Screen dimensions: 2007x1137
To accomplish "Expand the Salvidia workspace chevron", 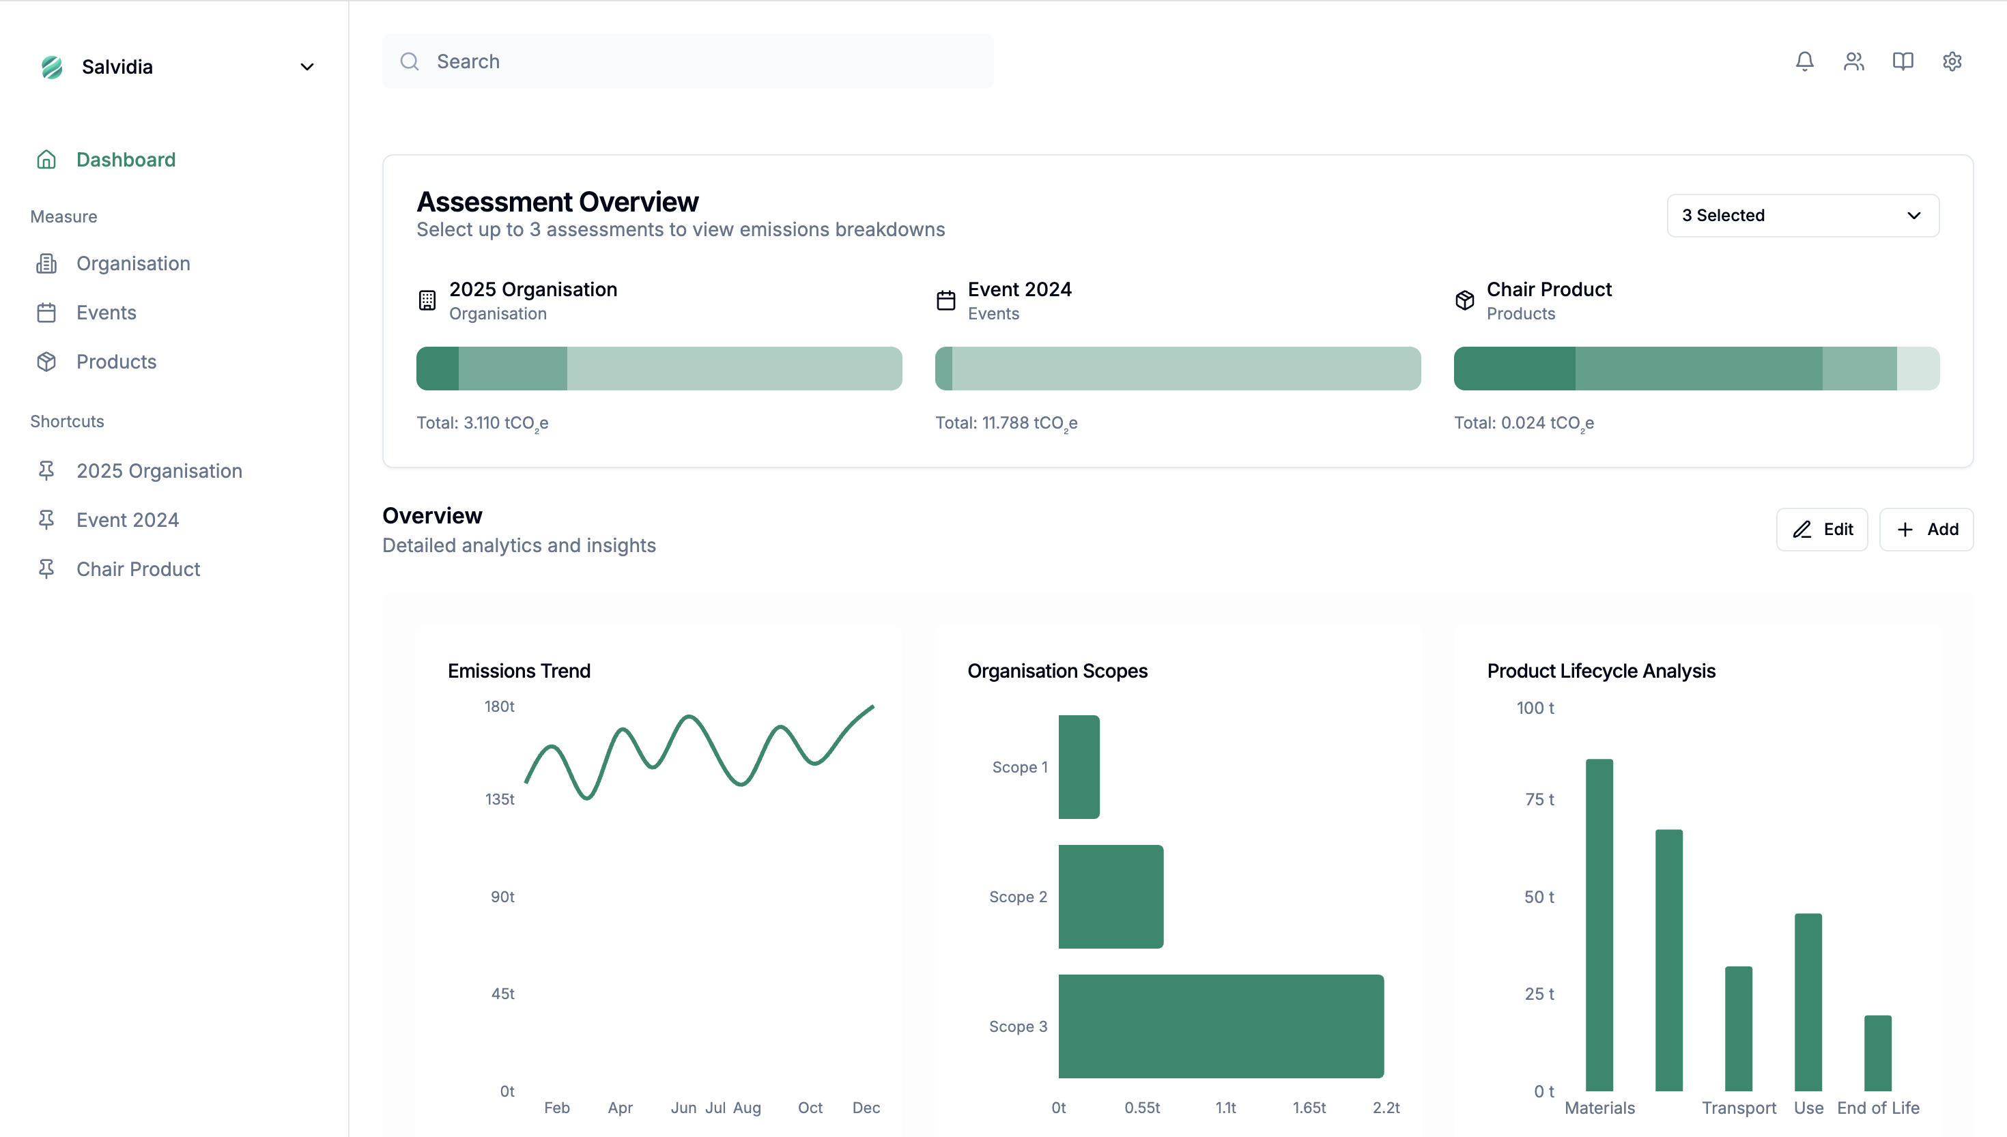I will point(307,67).
